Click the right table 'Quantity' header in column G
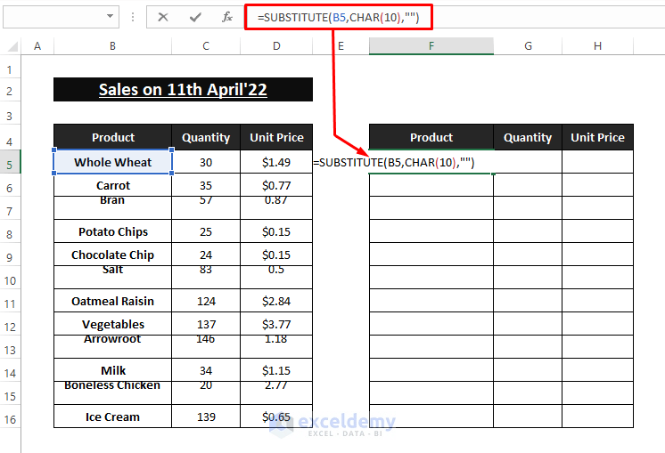 tap(528, 137)
